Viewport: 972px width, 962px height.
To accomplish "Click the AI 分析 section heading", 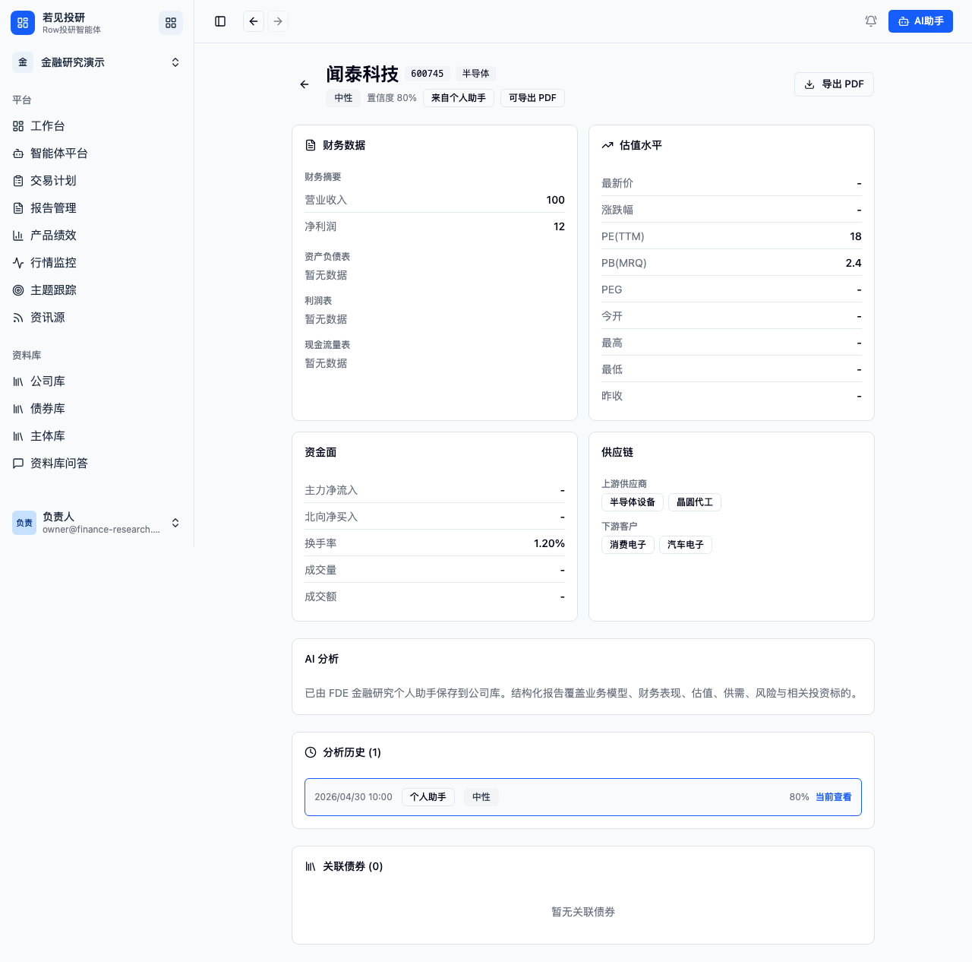I will 322,659.
